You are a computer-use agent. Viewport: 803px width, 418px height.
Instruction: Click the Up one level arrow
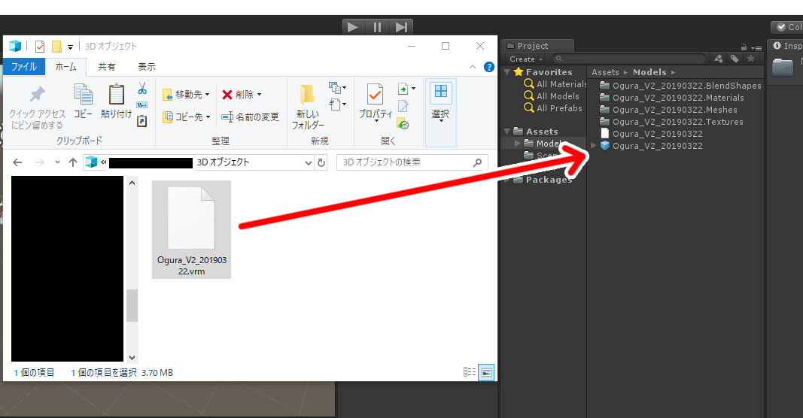coord(73,162)
